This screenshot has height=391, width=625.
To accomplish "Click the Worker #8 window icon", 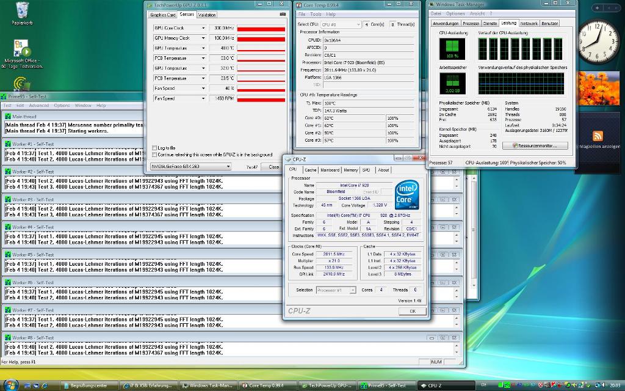I will (7, 337).
